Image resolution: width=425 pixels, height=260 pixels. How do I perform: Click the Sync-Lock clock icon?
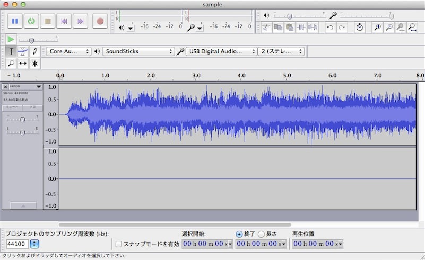[359, 28]
